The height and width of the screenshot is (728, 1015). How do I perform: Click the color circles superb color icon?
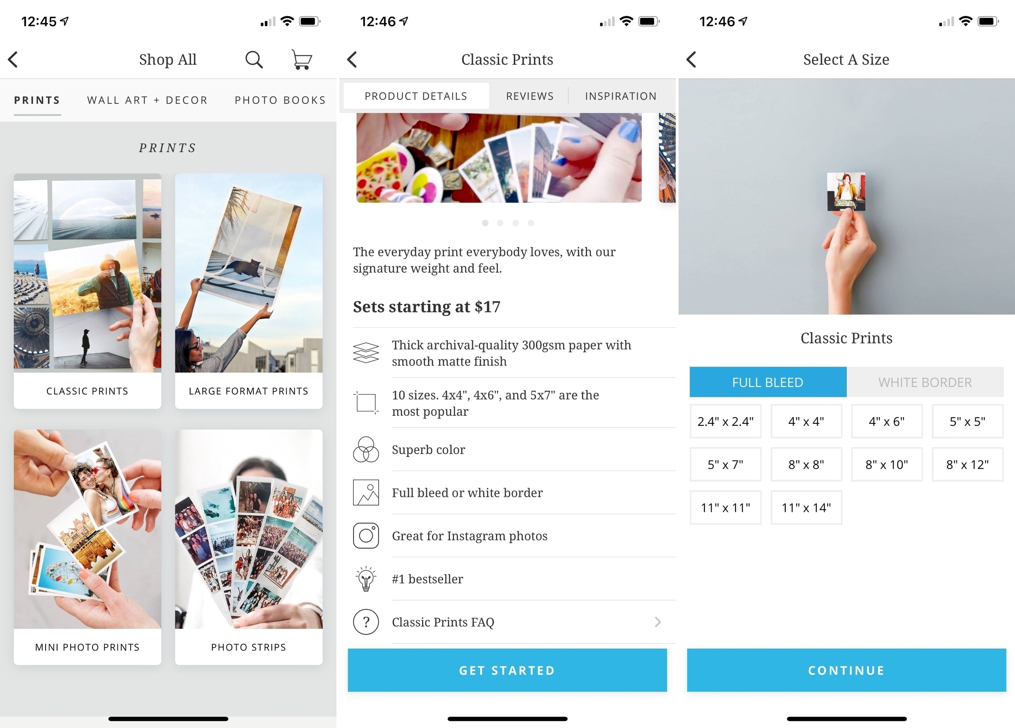click(366, 450)
